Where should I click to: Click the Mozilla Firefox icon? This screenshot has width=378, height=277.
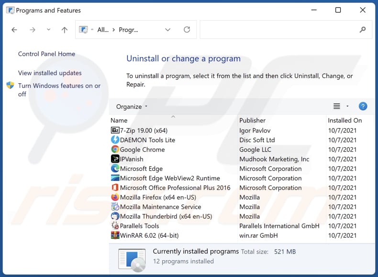pos(115,198)
